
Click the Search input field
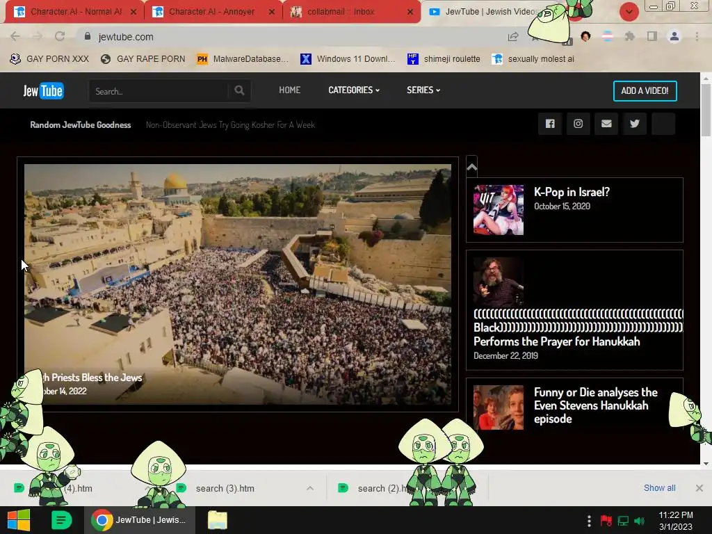[159, 91]
